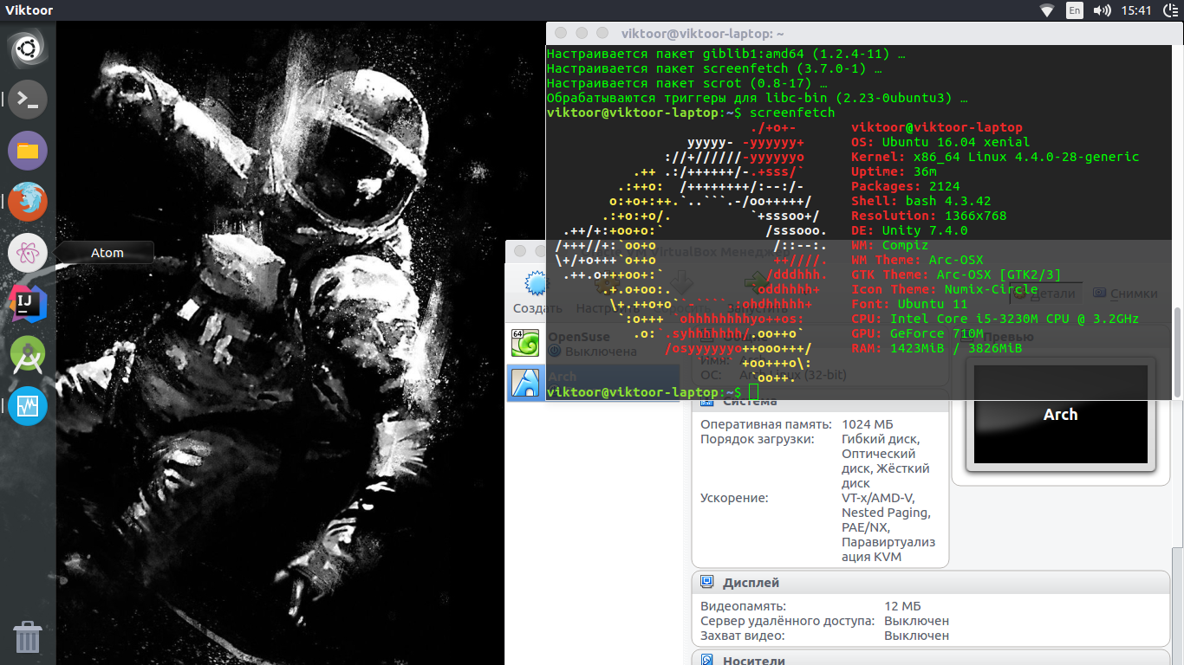Open System Monitor from the launcher

tap(28, 406)
